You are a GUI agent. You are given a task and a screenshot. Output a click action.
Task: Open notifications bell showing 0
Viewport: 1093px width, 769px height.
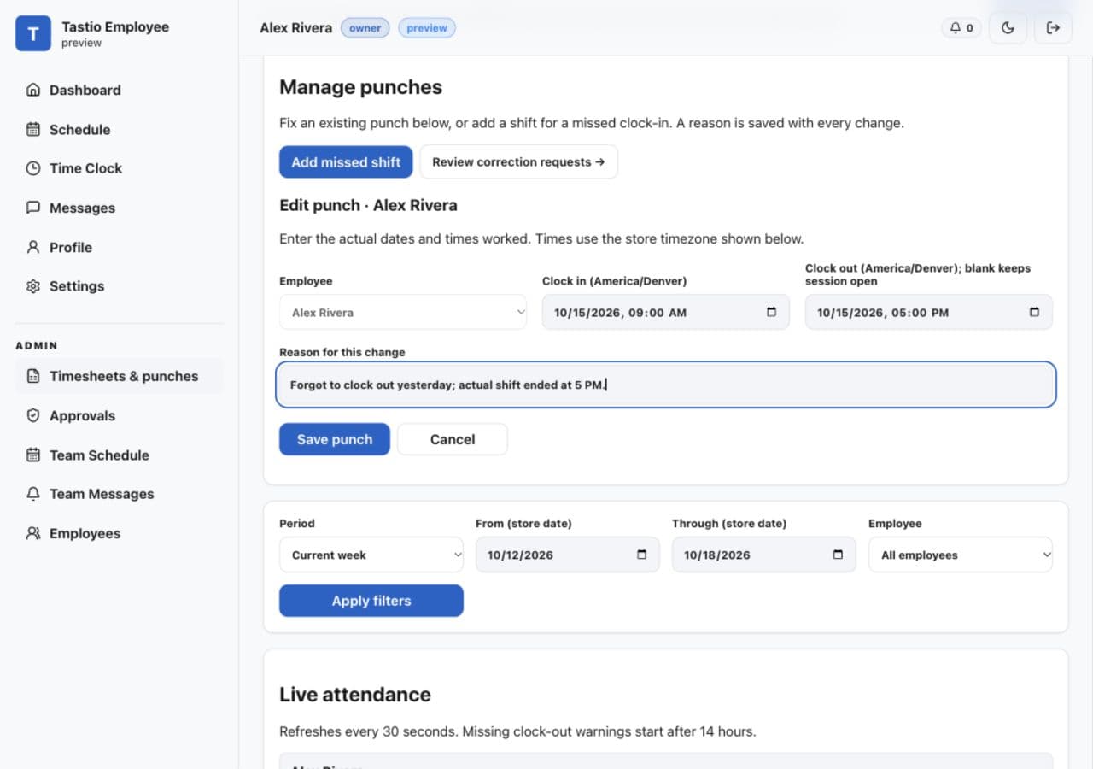pos(961,28)
